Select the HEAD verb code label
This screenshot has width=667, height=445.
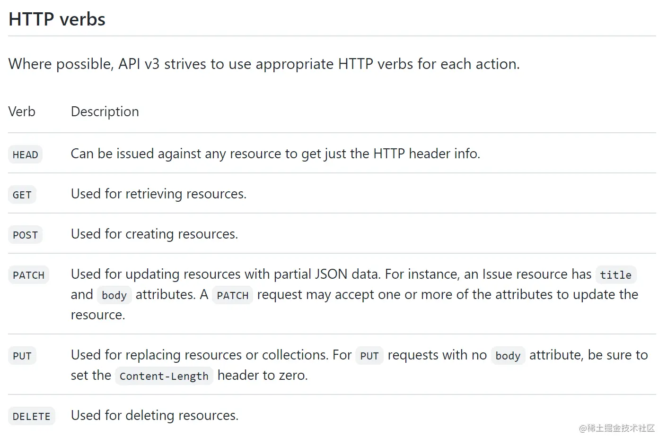25,154
